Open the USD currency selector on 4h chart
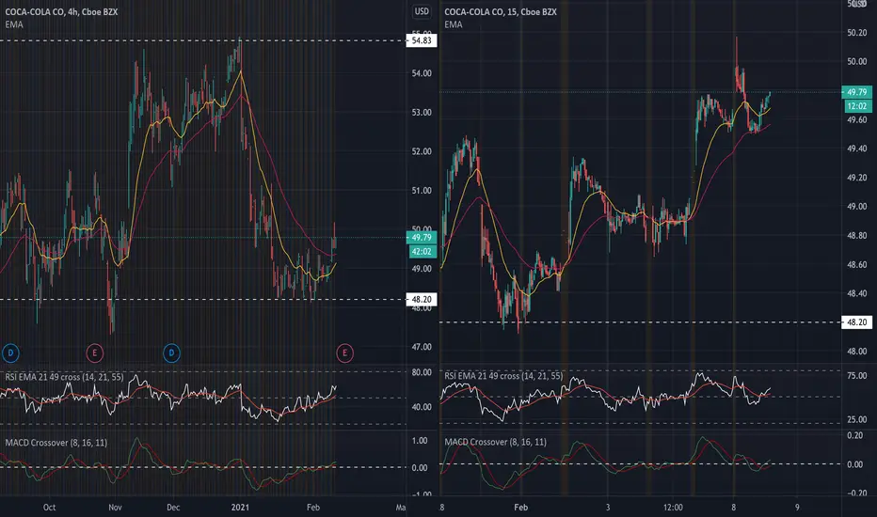 point(422,11)
